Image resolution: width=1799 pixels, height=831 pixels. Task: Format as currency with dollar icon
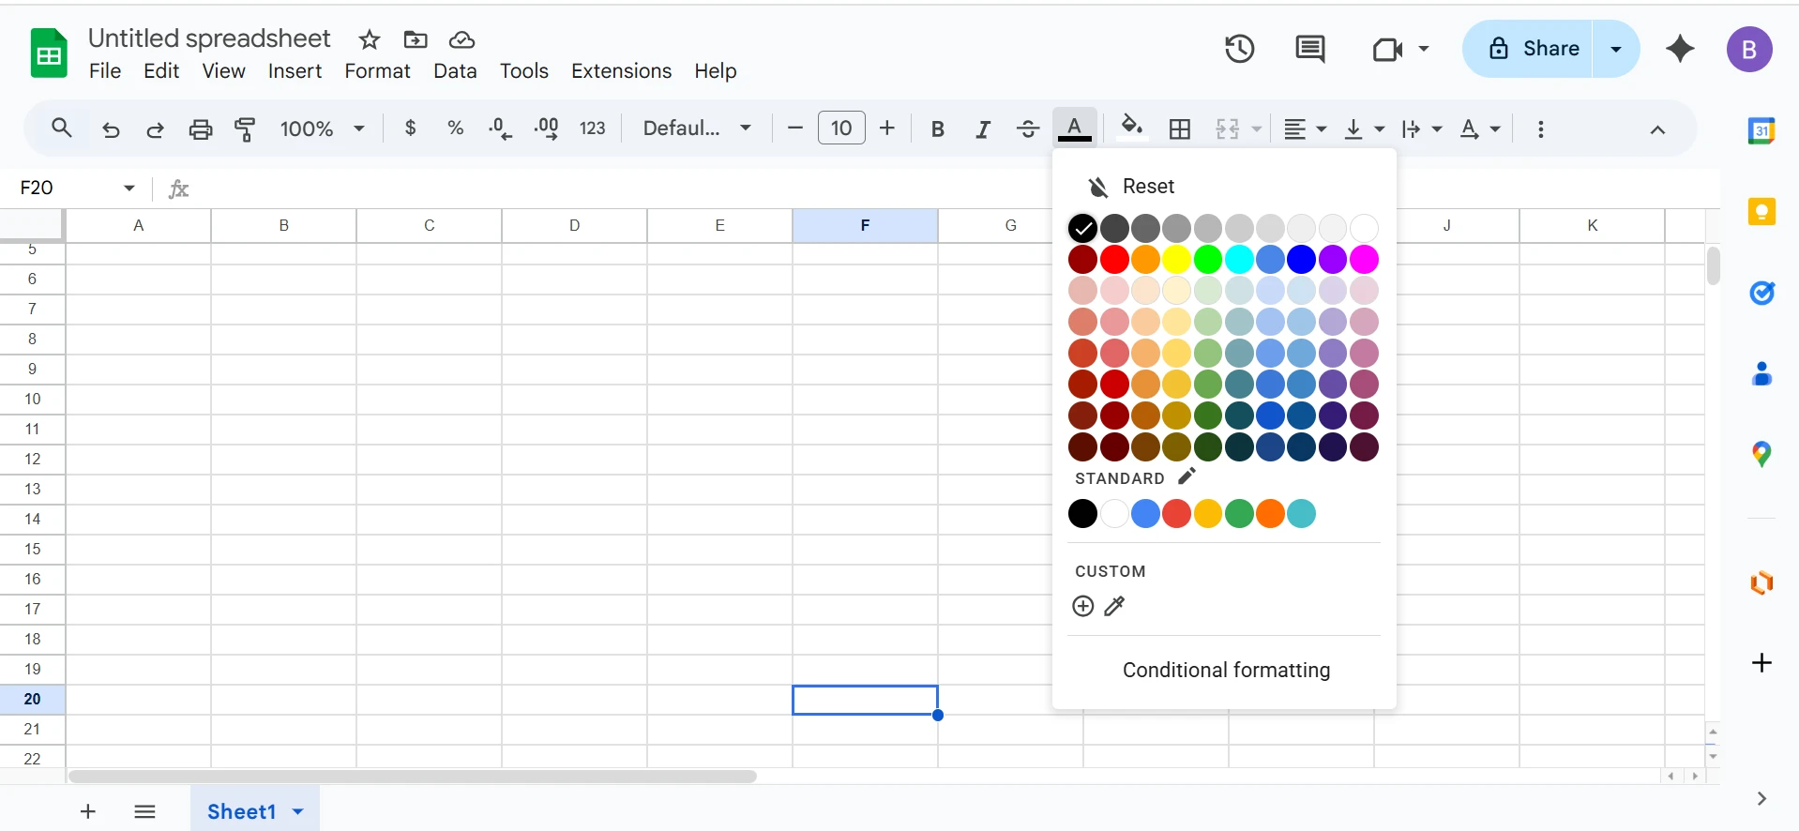[410, 128]
